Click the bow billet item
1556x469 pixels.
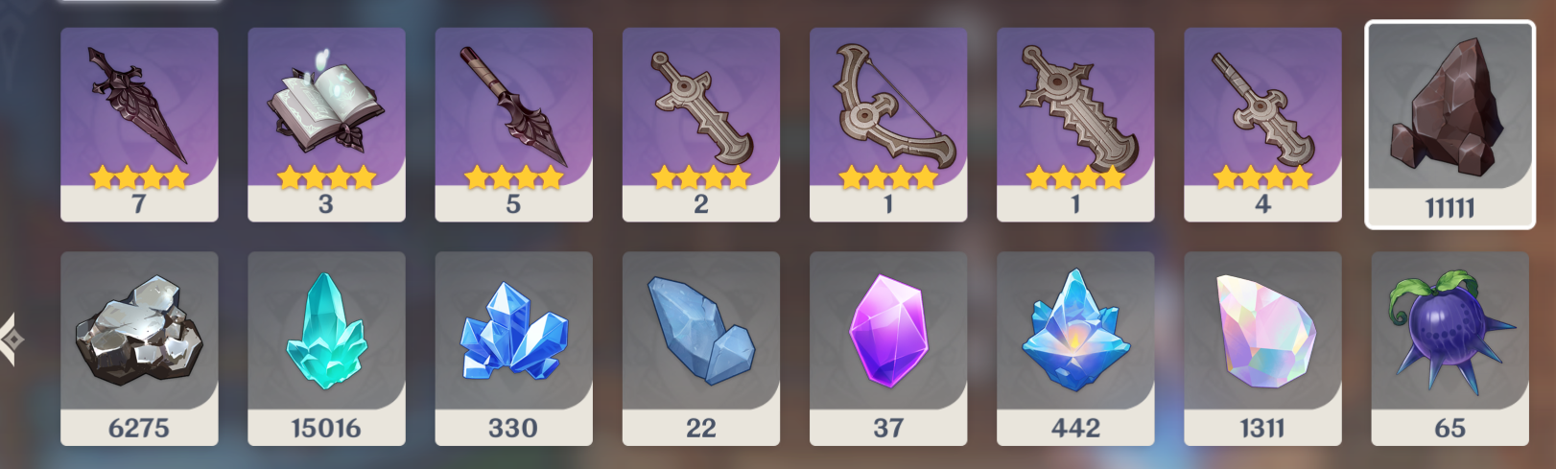tap(888, 125)
